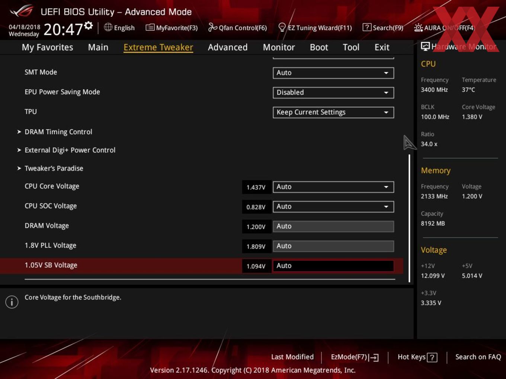Click the ROG logo icon

21,12
